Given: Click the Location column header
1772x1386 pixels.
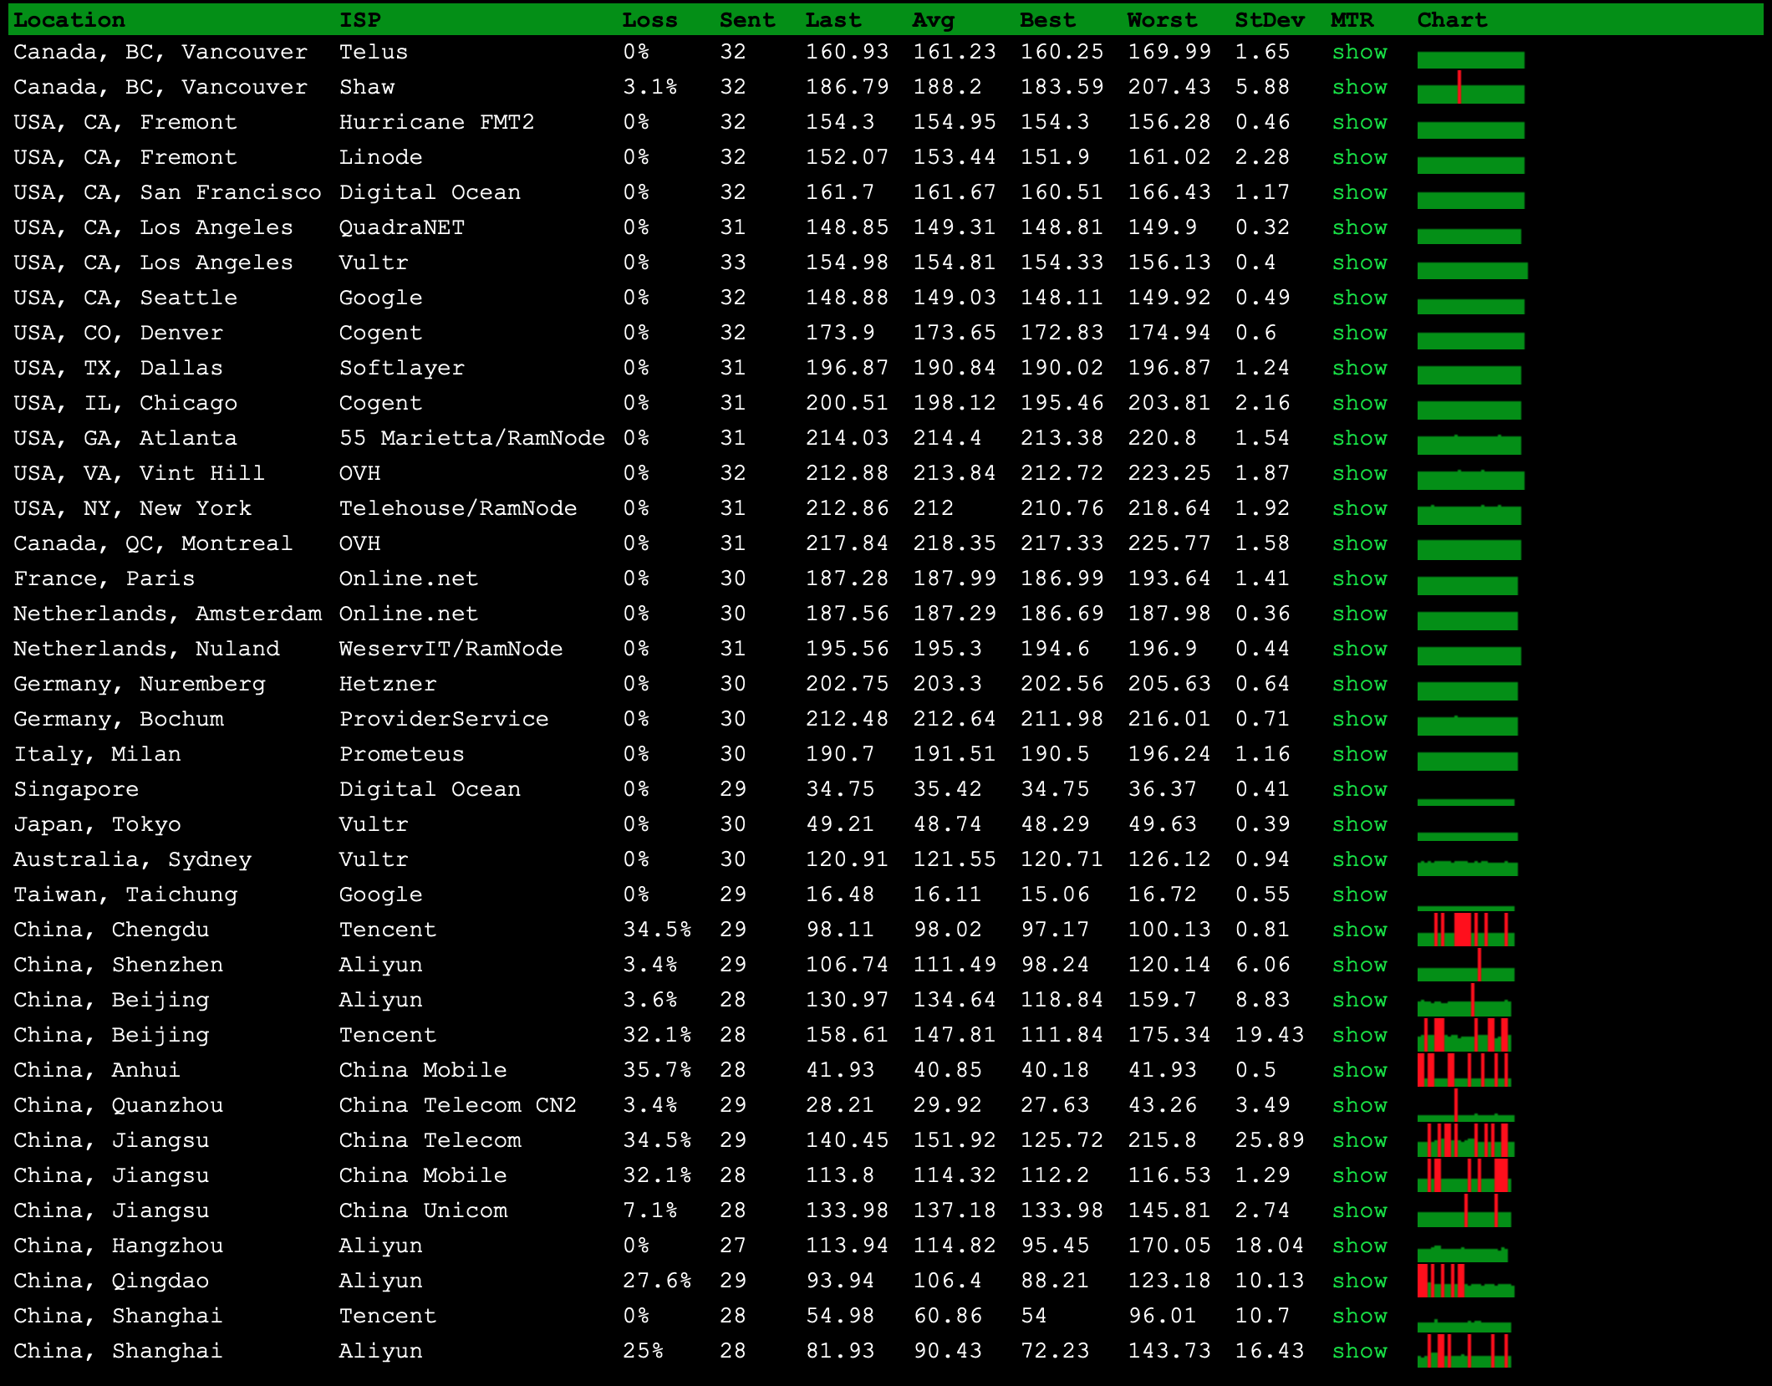Looking at the screenshot, I should click(69, 20).
